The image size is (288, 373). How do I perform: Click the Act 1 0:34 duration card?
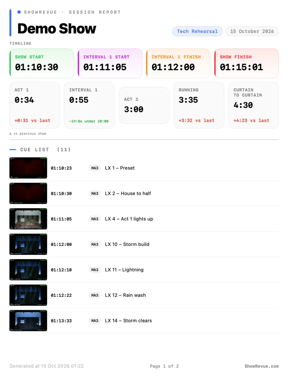pos(35,105)
